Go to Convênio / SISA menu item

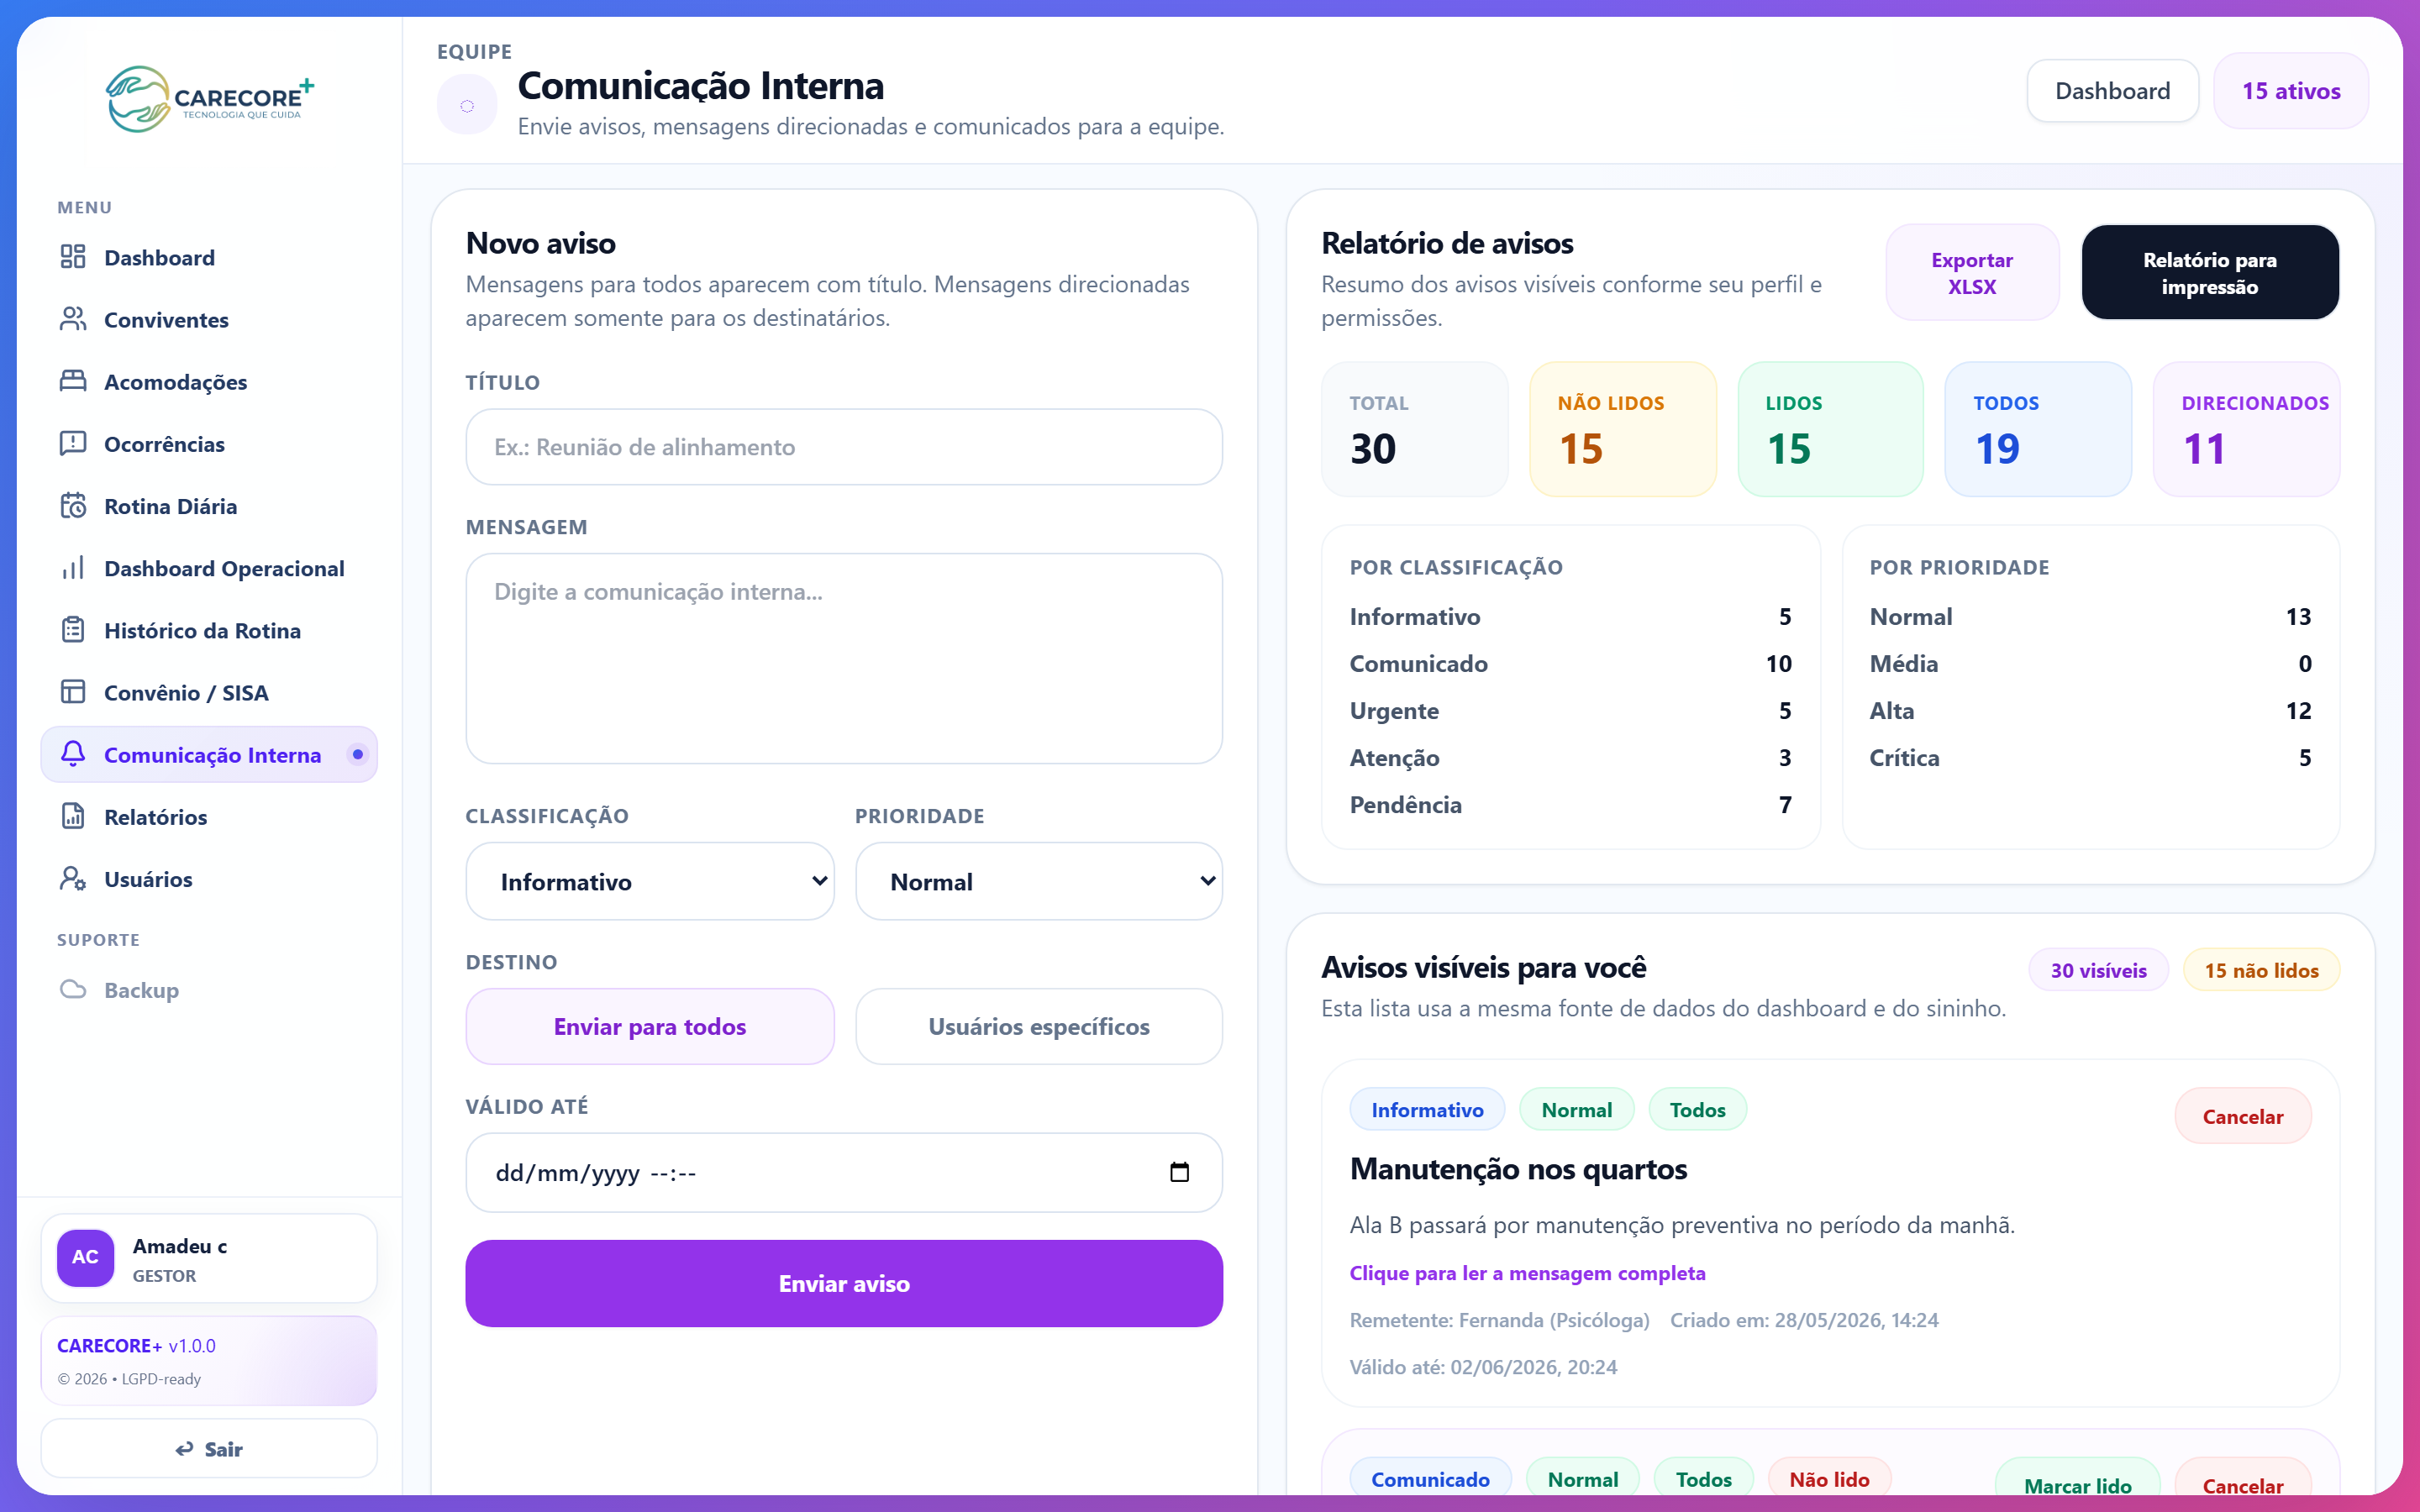point(209,692)
